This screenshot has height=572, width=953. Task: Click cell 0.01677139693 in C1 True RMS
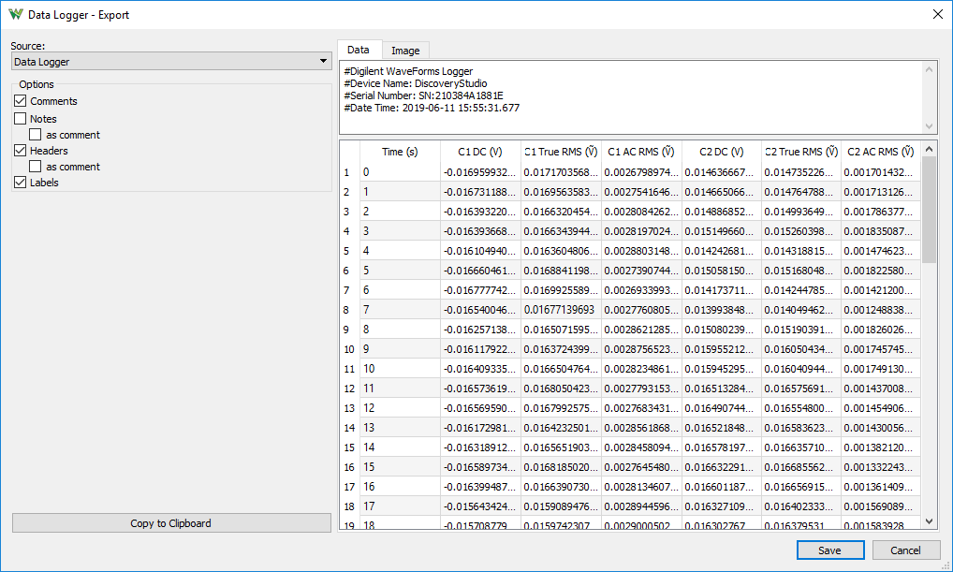561,310
